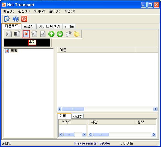Click the blue help question mark icon
This screenshot has width=161, height=147.
(16, 19)
